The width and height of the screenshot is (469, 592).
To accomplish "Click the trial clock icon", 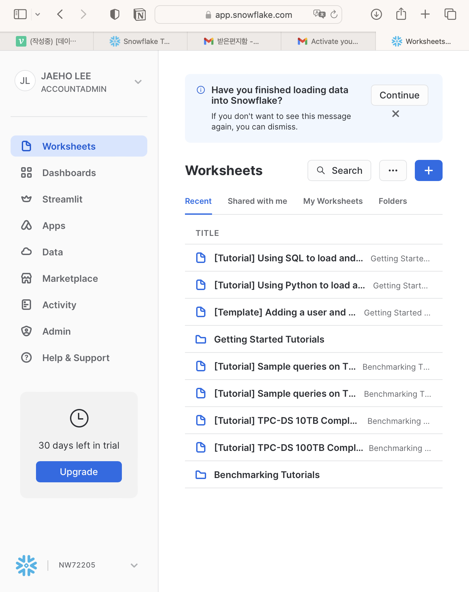I will (x=79, y=418).
